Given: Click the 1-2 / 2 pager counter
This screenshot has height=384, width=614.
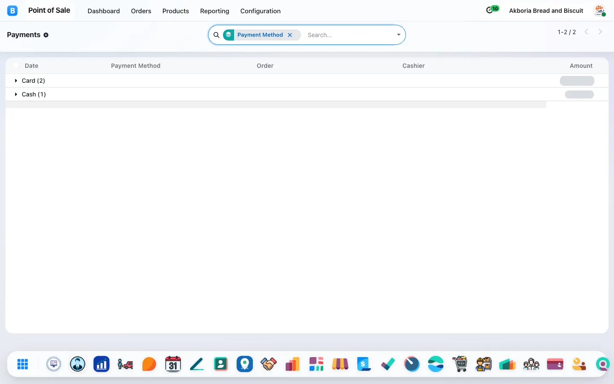Looking at the screenshot, I should tap(567, 32).
